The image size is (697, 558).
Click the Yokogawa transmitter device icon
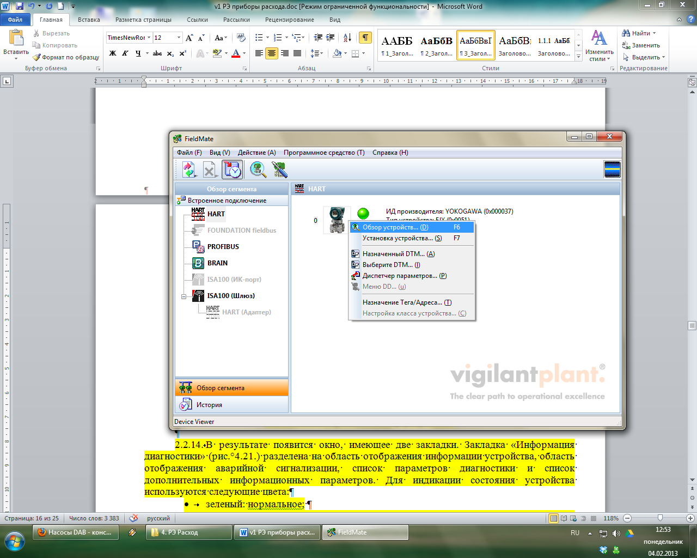(337, 220)
